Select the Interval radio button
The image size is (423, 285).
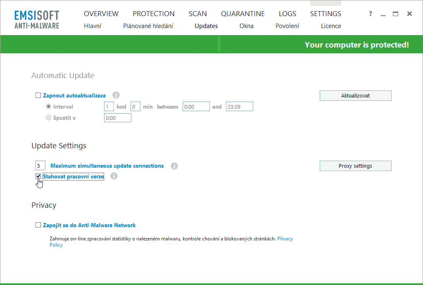(x=49, y=107)
